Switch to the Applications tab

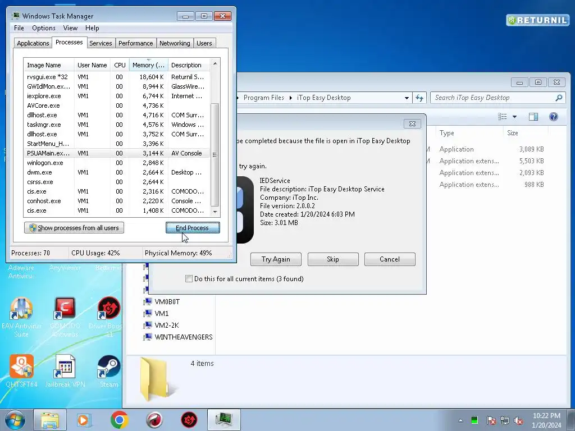point(33,43)
